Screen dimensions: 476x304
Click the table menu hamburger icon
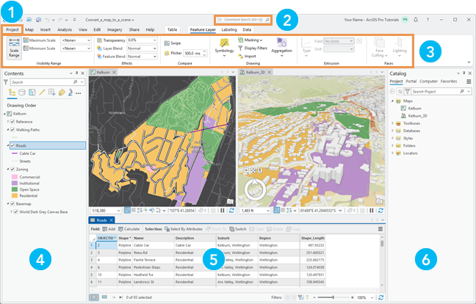coord(380,229)
